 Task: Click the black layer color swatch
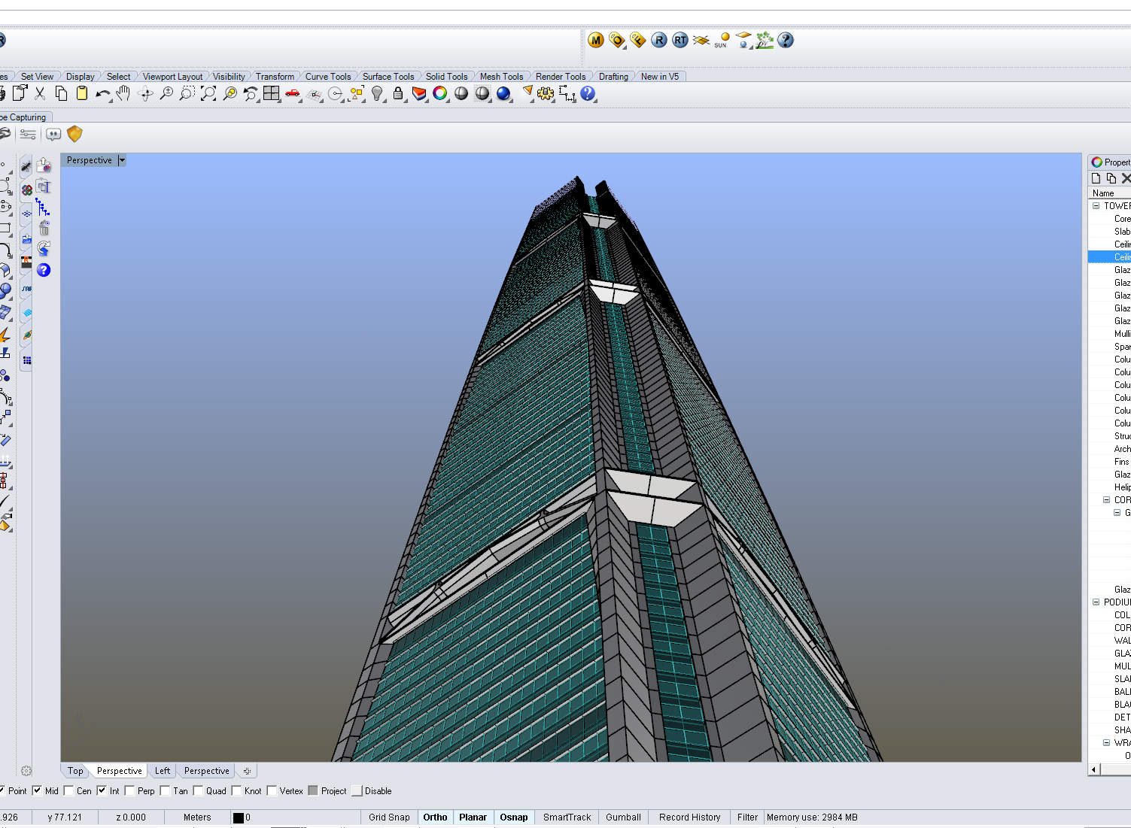click(239, 818)
